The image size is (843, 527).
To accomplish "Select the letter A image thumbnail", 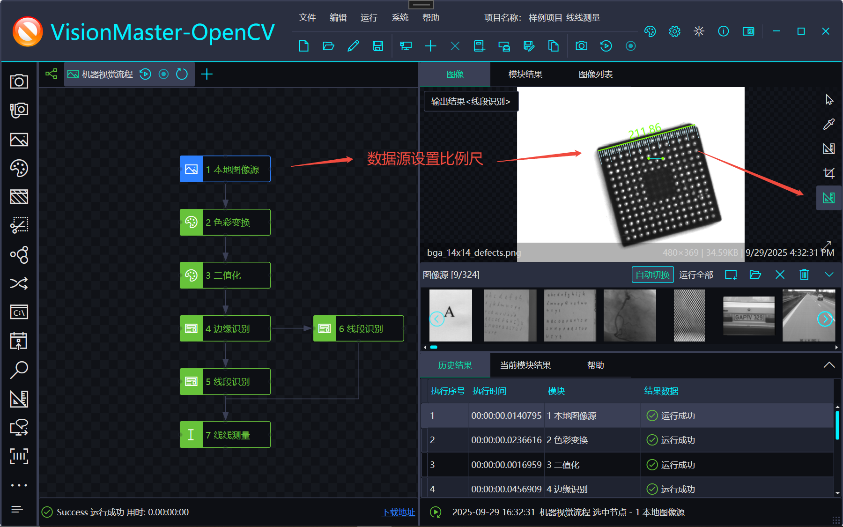I will click(x=451, y=315).
